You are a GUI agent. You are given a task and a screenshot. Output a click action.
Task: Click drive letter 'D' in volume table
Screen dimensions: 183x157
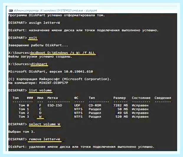click(x=40, y=113)
